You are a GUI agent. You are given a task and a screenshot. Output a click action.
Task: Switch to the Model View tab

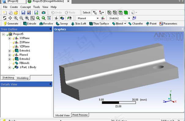(62, 115)
